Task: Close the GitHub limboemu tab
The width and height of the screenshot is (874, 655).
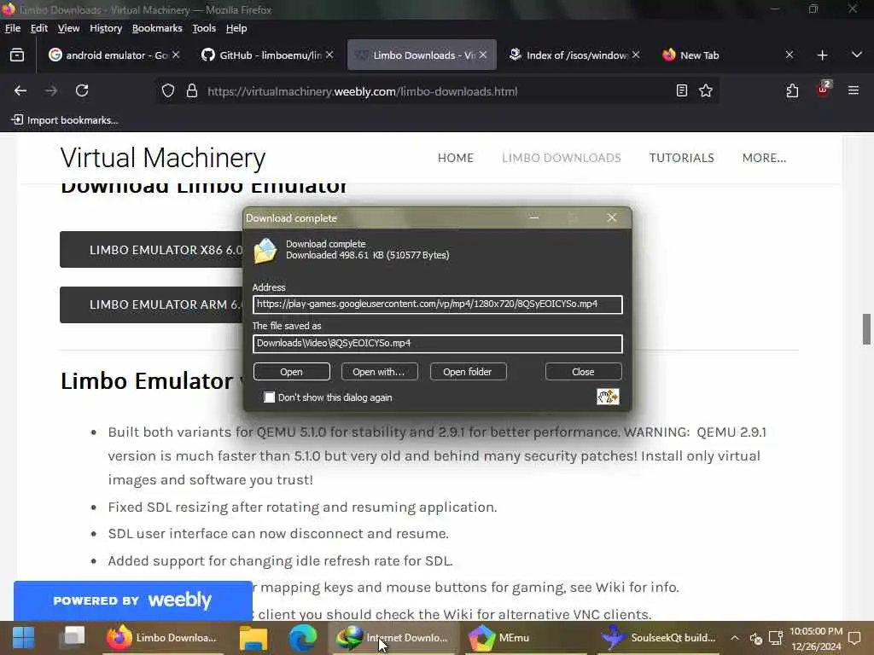Action: click(329, 55)
